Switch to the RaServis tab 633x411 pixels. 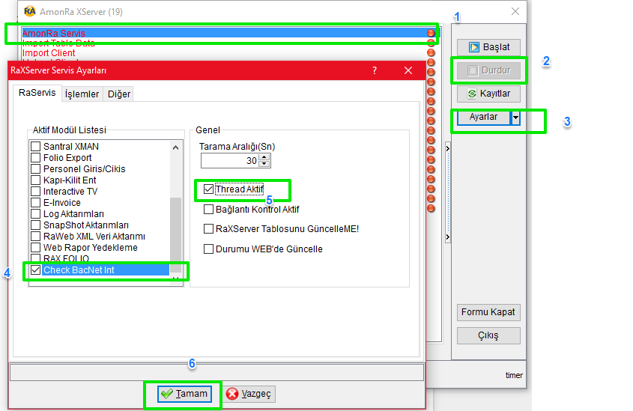click(x=37, y=93)
